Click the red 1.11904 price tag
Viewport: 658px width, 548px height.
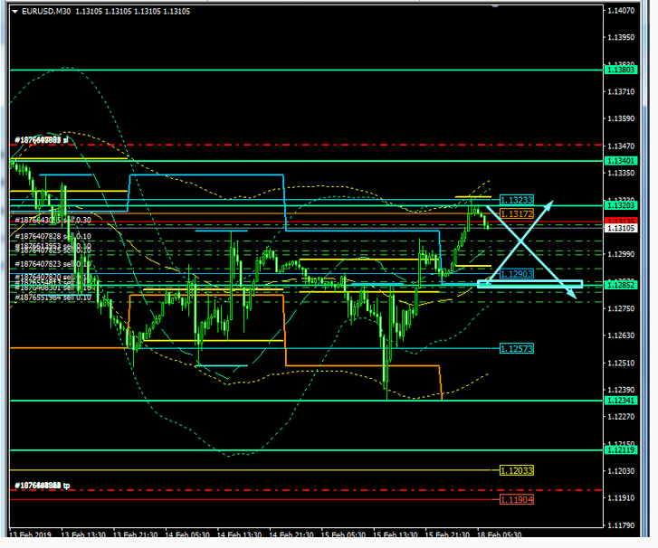tap(516, 498)
